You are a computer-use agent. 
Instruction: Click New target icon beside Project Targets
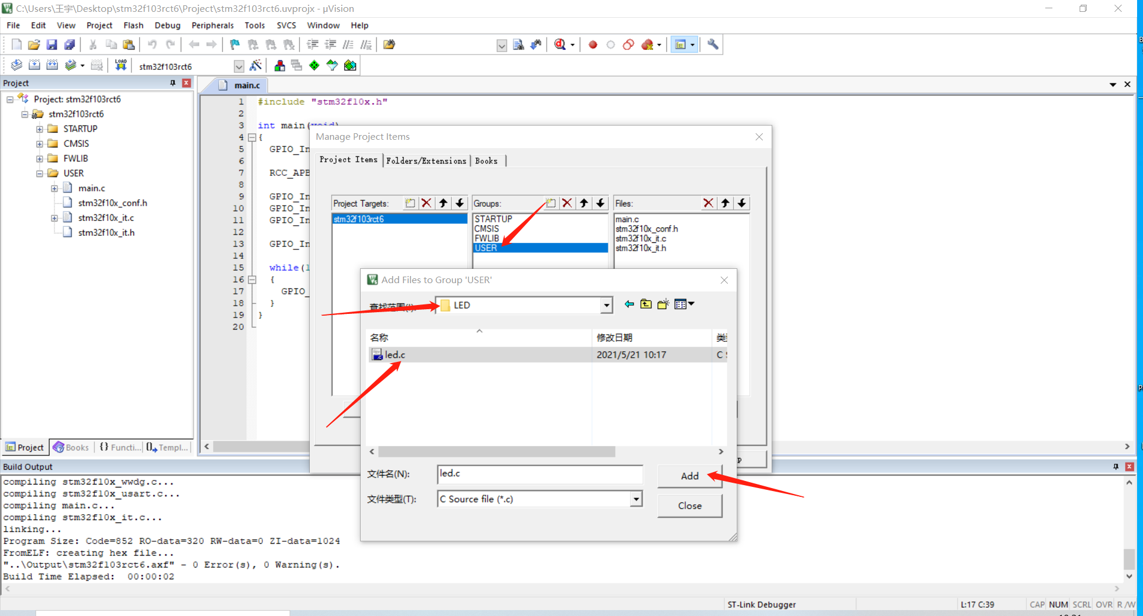410,203
